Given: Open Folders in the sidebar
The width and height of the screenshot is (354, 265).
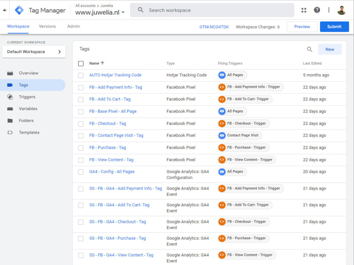Looking at the screenshot, I should coord(26,121).
